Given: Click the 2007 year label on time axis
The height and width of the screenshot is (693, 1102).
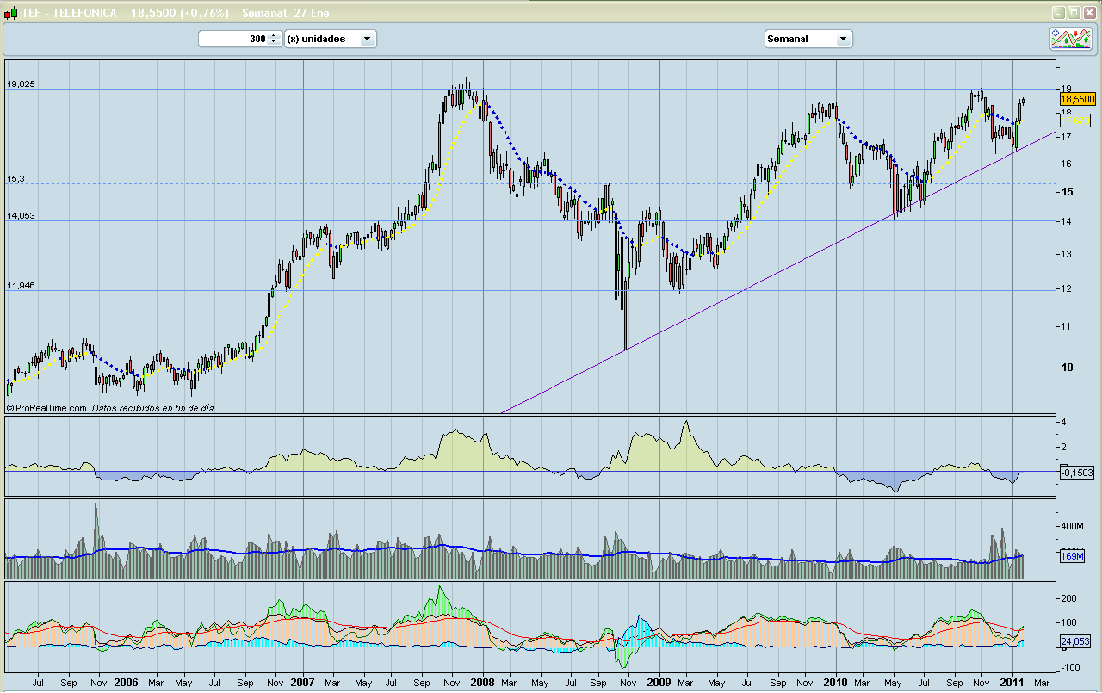Looking at the screenshot, I should click(303, 682).
